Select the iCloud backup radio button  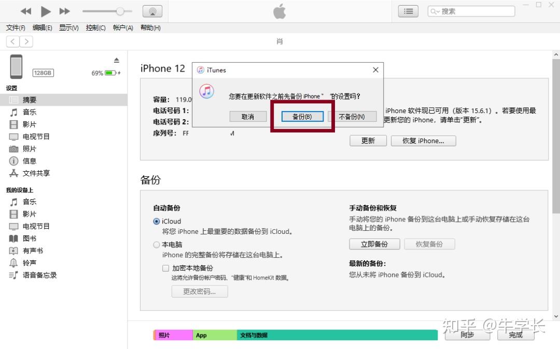click(x=156, y=221)
